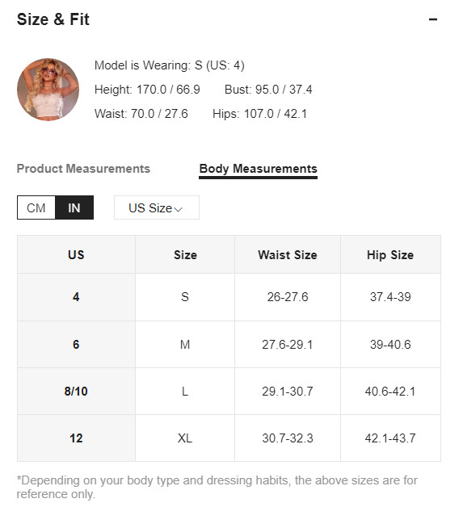Click hip value 42.1-43.7
The image size is (463, 507).
pyautogui.click(x=390, y=438)
